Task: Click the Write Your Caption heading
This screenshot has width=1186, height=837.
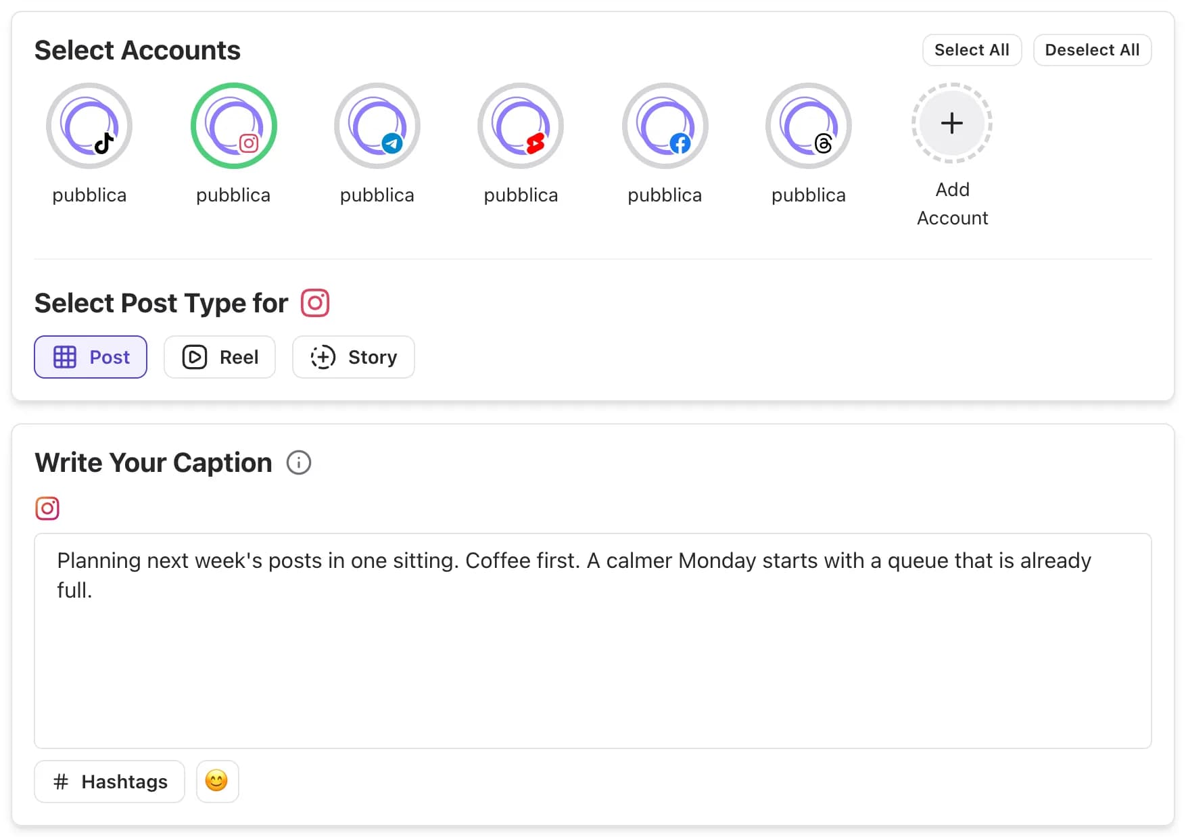Action: click(153, 463)
